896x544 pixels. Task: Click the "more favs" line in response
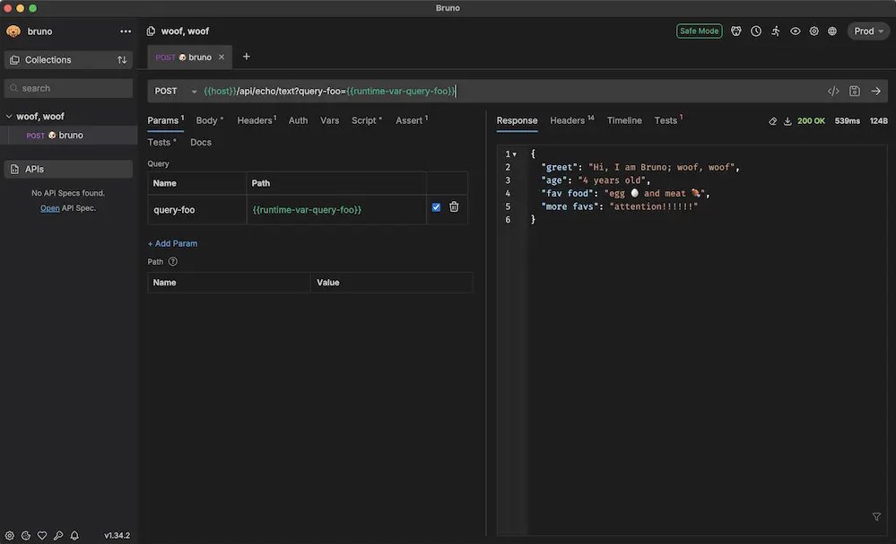click(620, 207)
